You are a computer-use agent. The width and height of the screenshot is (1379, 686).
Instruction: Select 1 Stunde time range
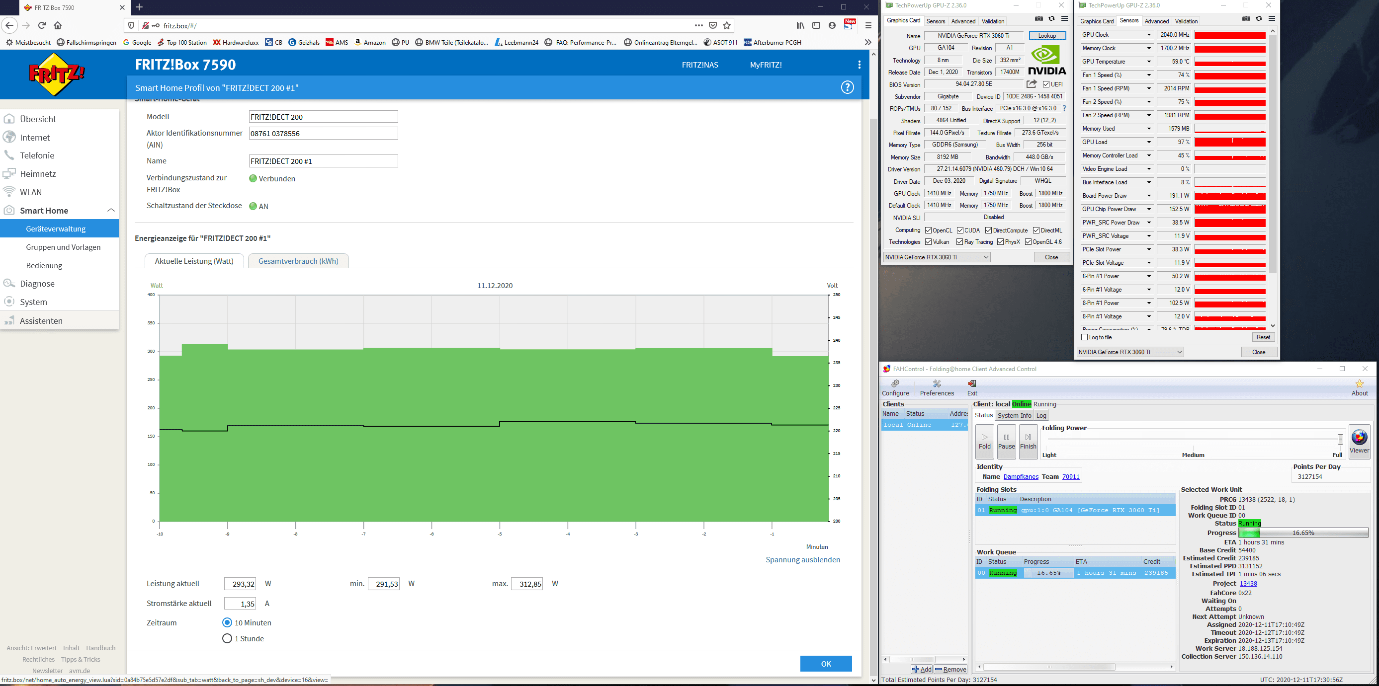227,638
